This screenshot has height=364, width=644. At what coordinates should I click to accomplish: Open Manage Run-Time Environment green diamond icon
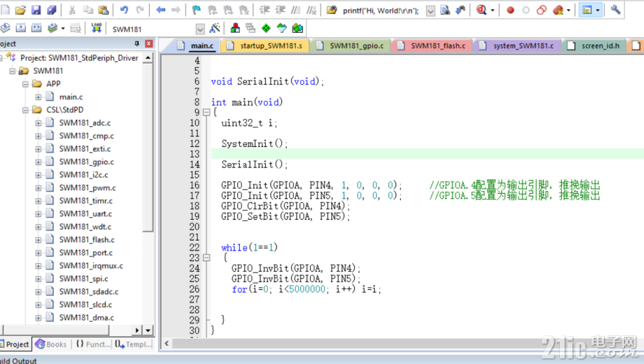[266, 28]
